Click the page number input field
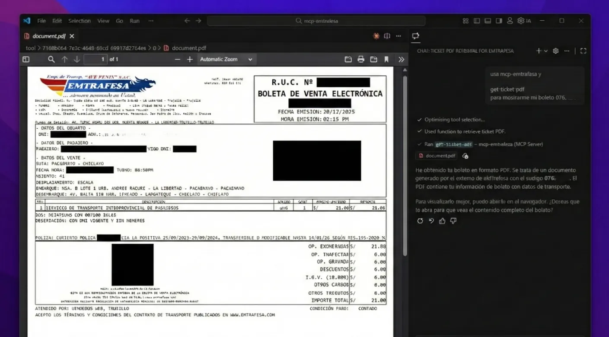 97,59
